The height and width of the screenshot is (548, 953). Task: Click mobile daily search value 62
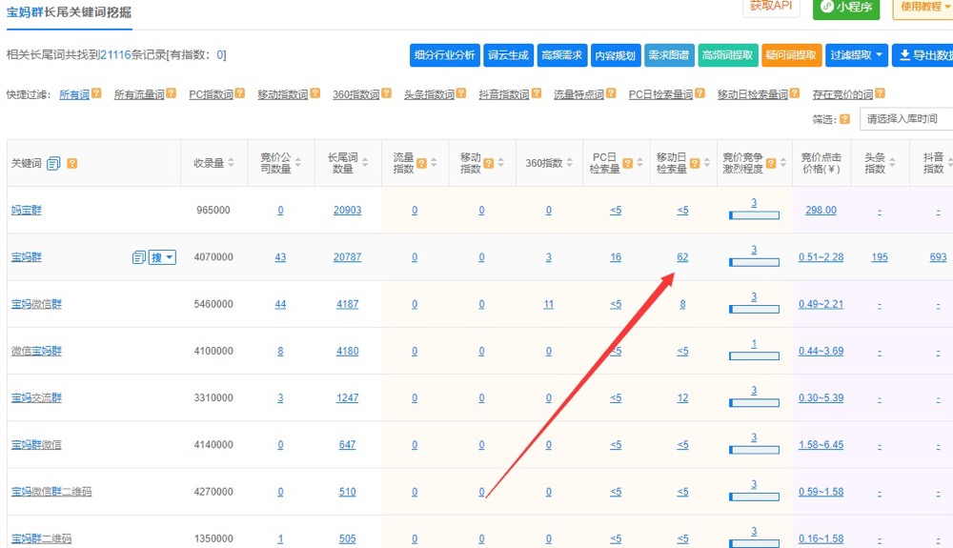coord(682,257)
